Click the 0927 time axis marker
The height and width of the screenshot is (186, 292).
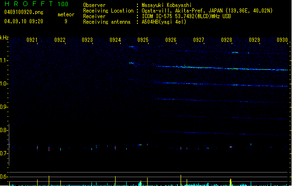[199, 40]
